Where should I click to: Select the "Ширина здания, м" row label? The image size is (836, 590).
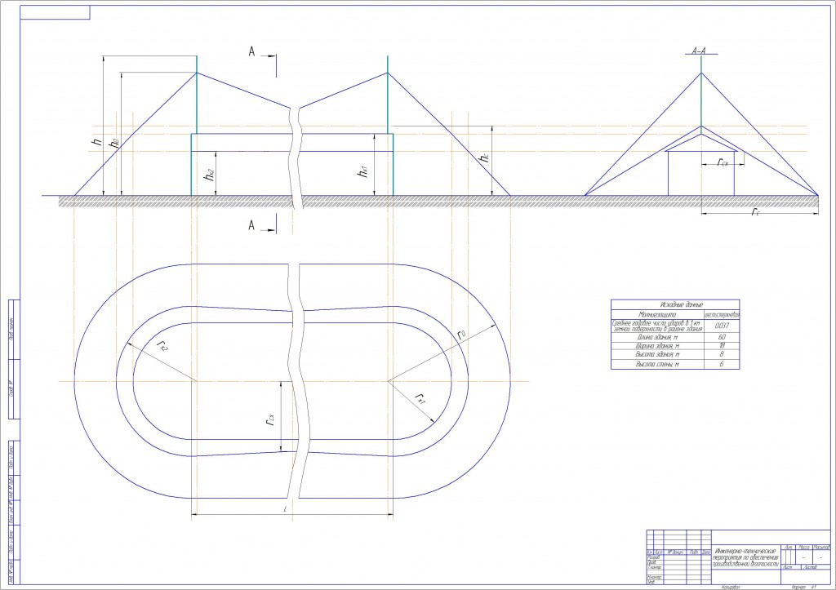click(x=657, y=346)
